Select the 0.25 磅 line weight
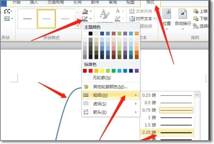 (x=167, y=95)
